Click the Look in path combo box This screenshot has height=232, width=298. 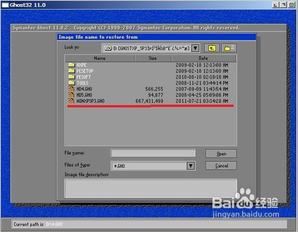click(150, 48)
